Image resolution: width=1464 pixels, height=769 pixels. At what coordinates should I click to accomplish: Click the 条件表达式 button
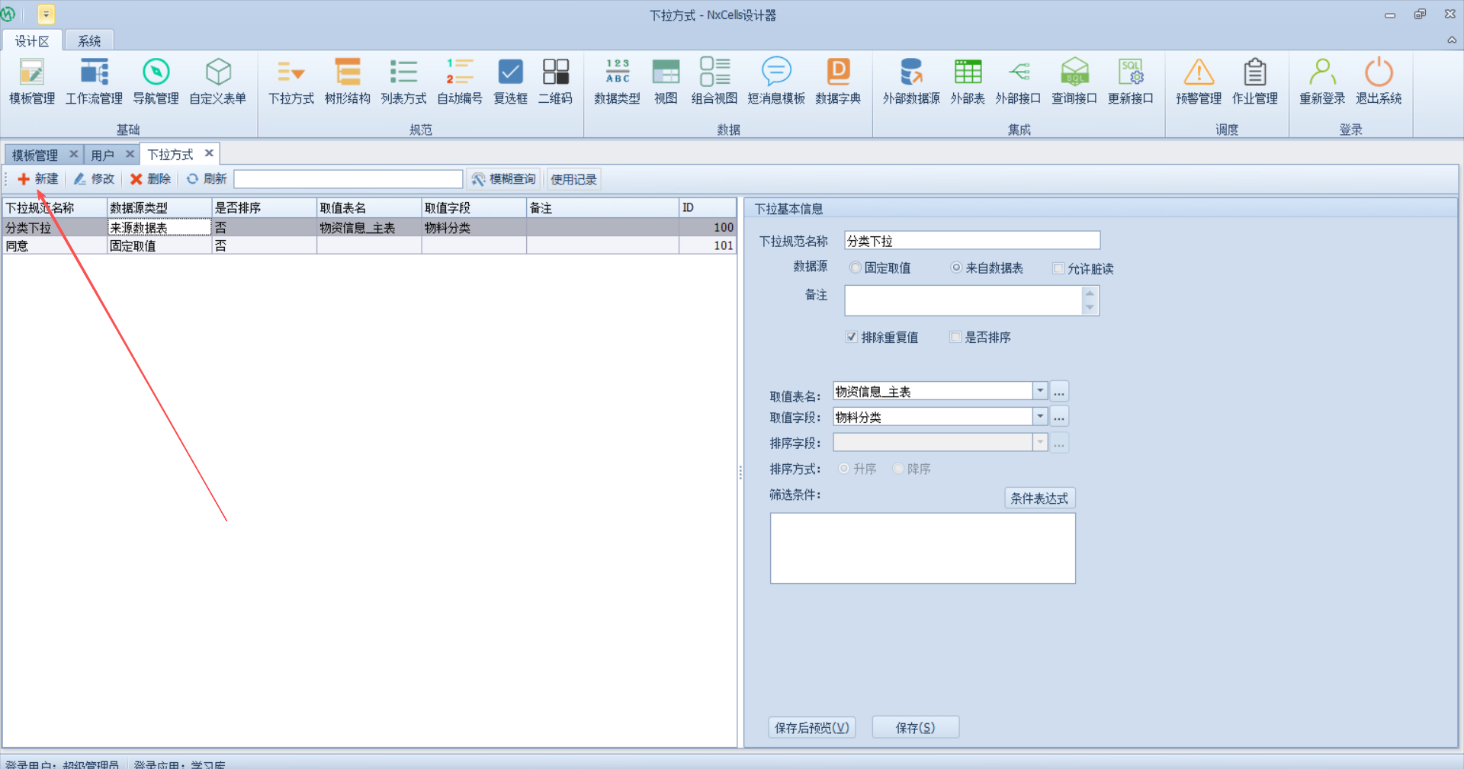point(1039,498)
